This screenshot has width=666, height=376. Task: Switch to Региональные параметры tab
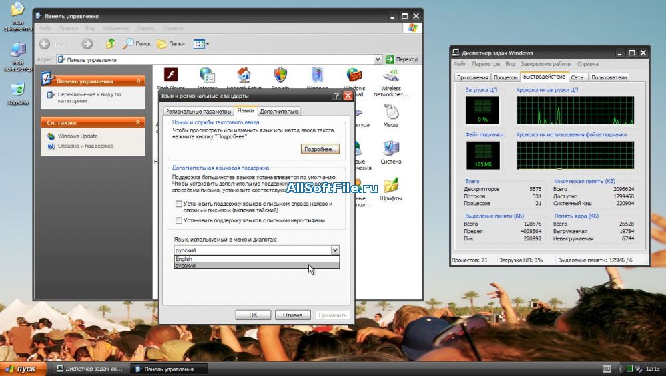coord(198,112)
